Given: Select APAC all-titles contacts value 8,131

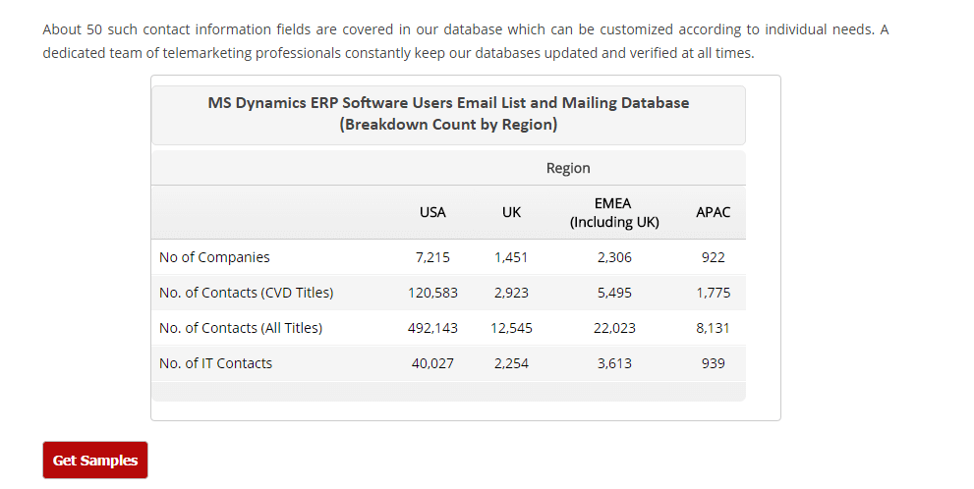Looking at the screenshot, I should click(x=714, y=328).
